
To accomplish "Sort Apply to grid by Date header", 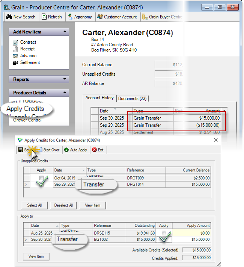I will [45, 226].
